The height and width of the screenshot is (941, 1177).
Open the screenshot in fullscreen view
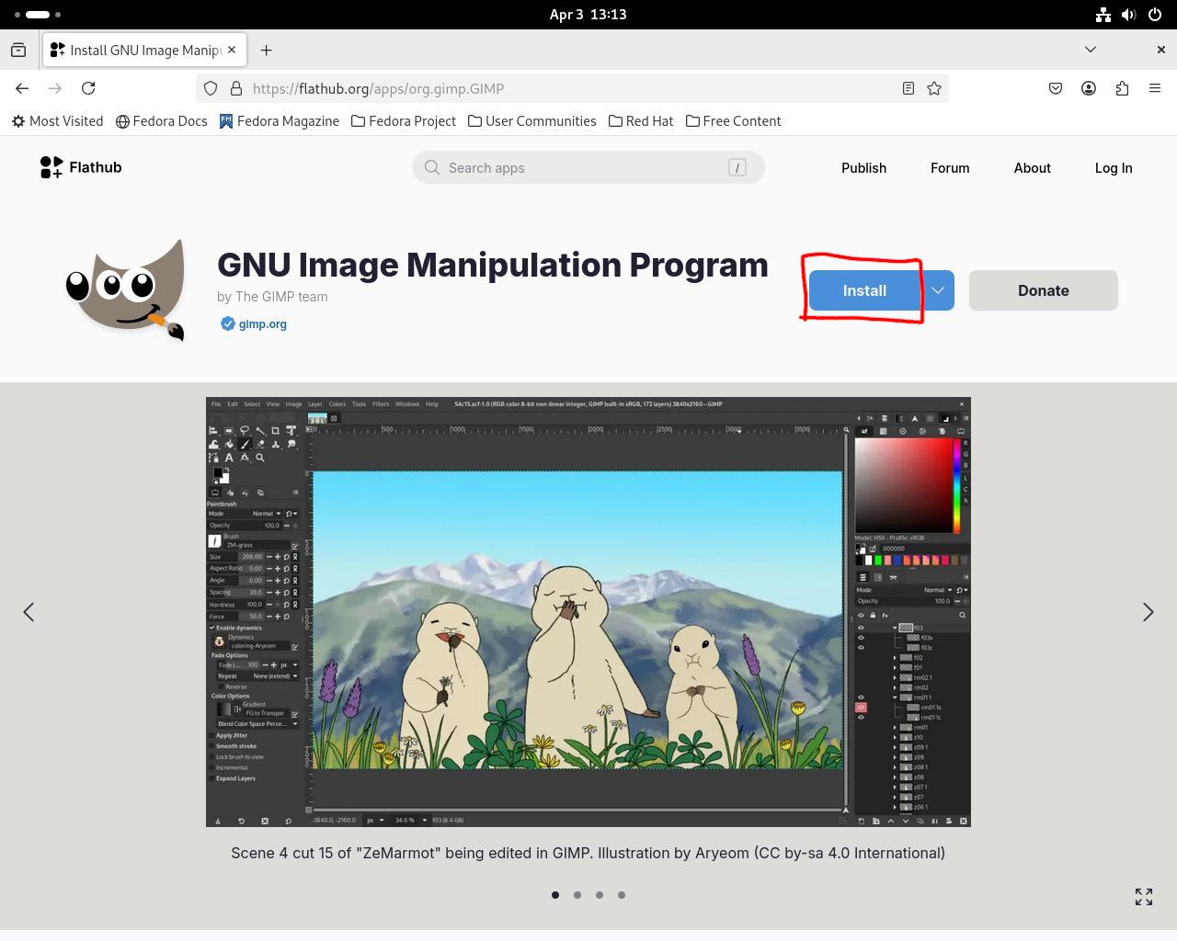coord(1144,897)
